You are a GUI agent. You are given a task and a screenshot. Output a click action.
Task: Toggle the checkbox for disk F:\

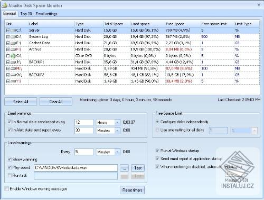click(x=8, y=49)
